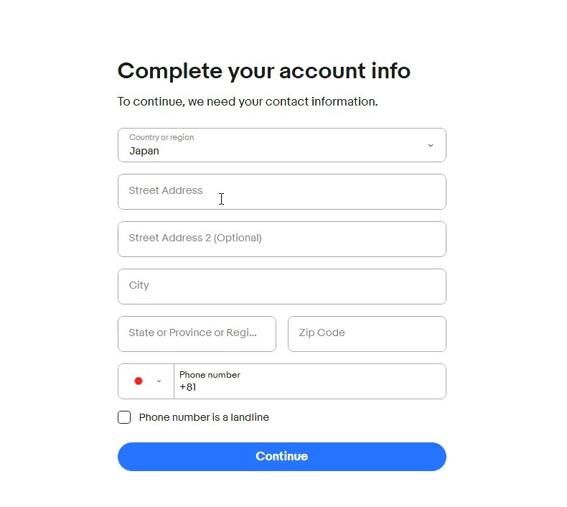
Task: Tick the landline checkbox
Action: pos(124,417)
